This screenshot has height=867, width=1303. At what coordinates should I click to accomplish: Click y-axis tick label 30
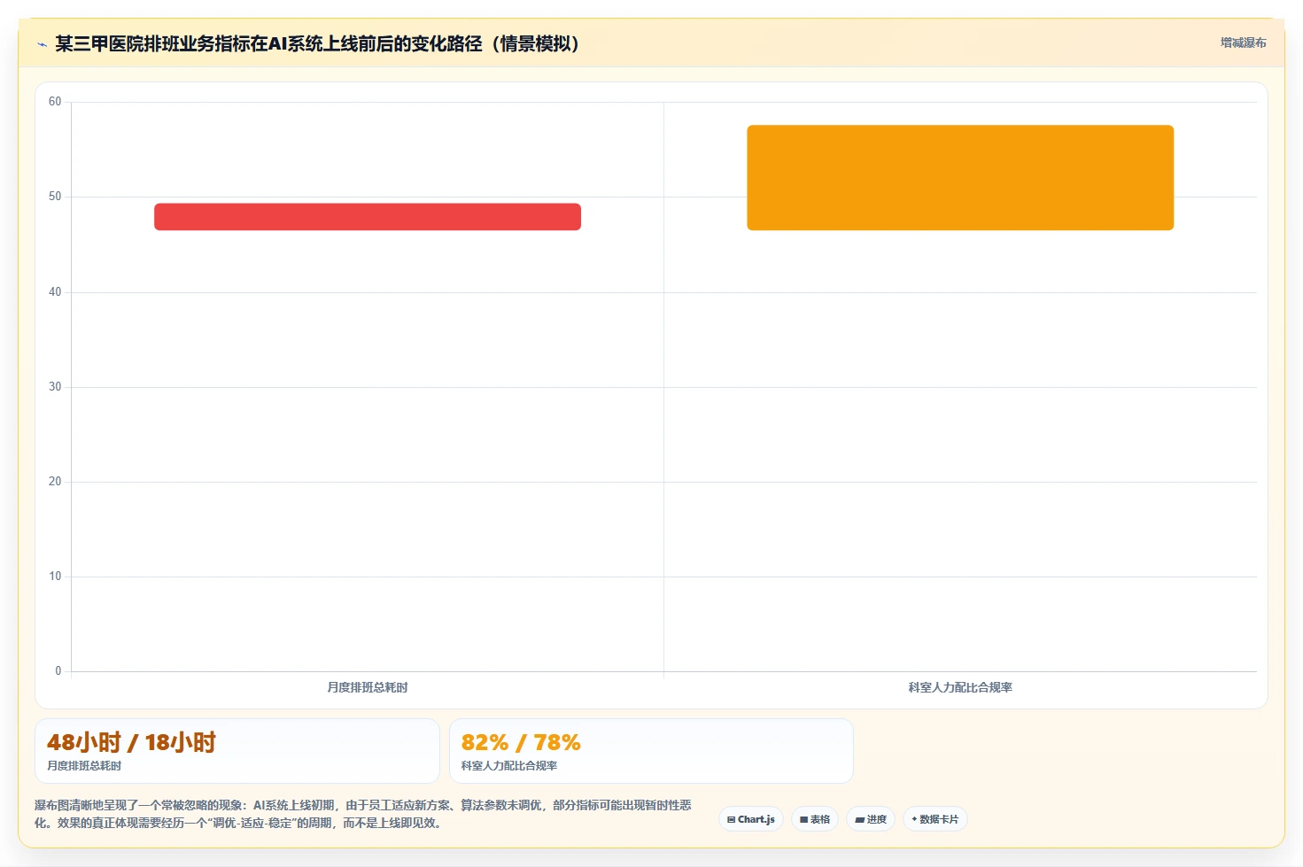click(55, 387)
